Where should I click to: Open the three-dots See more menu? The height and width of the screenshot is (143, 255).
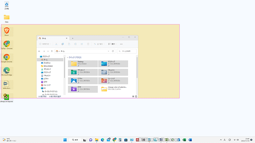(x=121, y=44)
